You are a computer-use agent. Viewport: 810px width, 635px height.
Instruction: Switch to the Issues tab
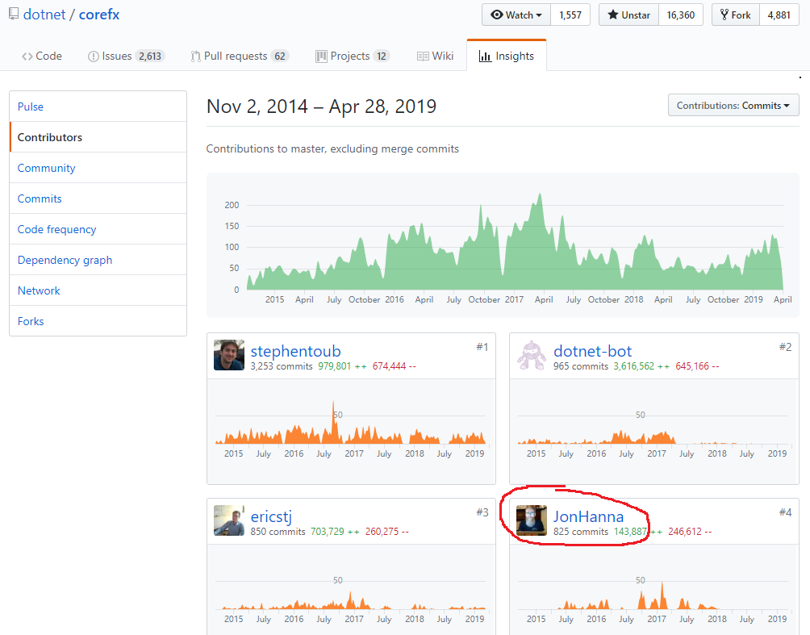tap(126, 56)
